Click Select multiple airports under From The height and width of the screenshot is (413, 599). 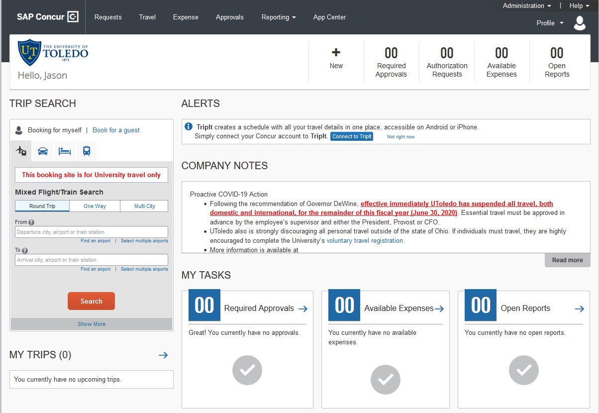(144, 241)
